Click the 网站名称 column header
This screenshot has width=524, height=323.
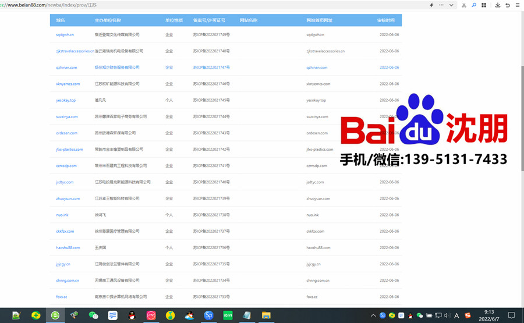point(248,20)
